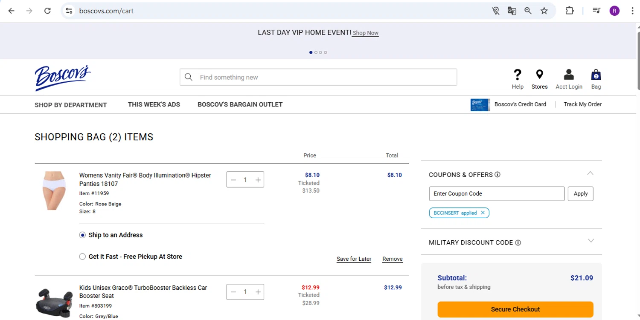Click the Military Discount Code info icon
Screen dimensions: 640x320
518,243
